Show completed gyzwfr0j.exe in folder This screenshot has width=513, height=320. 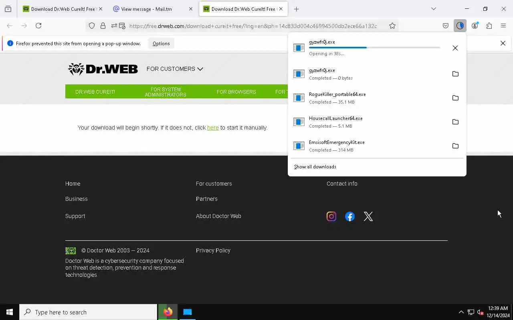(455, 74)
